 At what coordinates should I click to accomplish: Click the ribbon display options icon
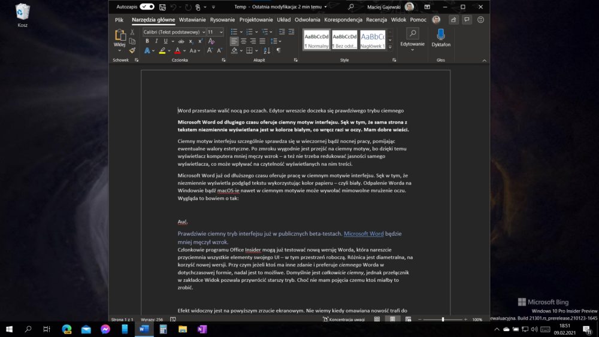(427, 7)
